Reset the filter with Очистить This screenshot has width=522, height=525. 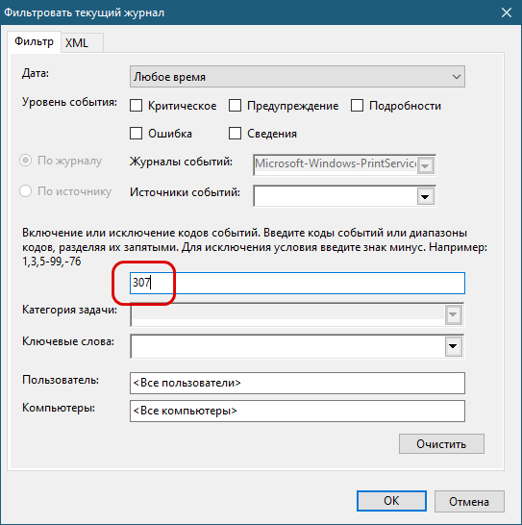441,444
